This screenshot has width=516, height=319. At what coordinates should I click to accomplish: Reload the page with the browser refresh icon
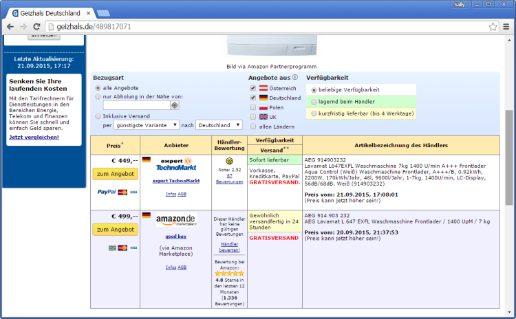tap(36, 27)
